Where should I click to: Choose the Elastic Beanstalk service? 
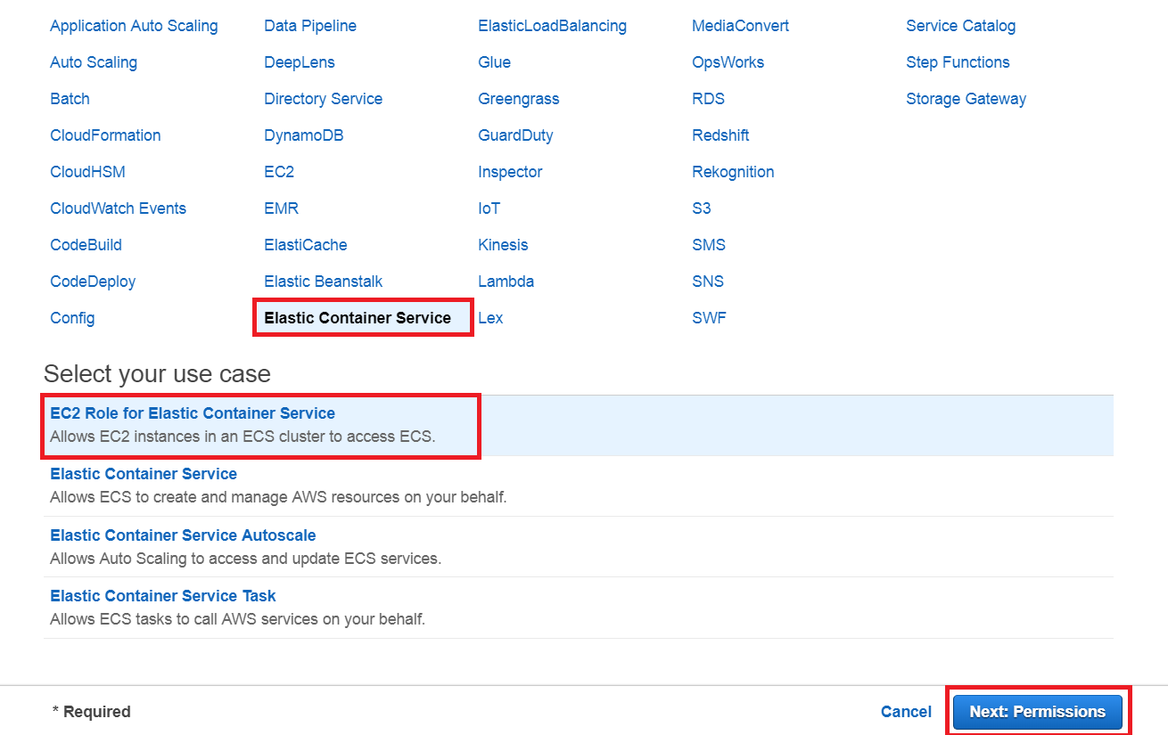click(x=323, y=281)
